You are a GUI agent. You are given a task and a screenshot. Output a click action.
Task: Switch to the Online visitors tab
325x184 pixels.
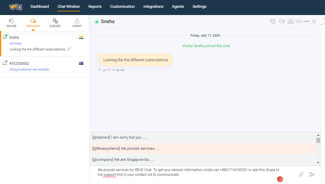tap(11, 23)
